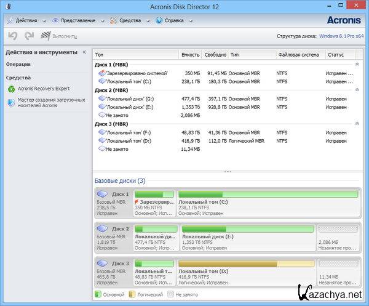Select the Диск 1 drive icon in map
The width and height of the screenshot is (369, 306).
[102, 195]
